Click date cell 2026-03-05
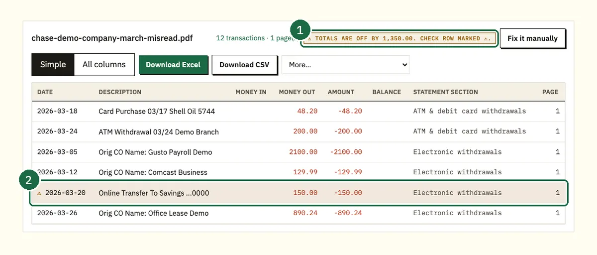The image size is (597, 255). pos(57,152)
